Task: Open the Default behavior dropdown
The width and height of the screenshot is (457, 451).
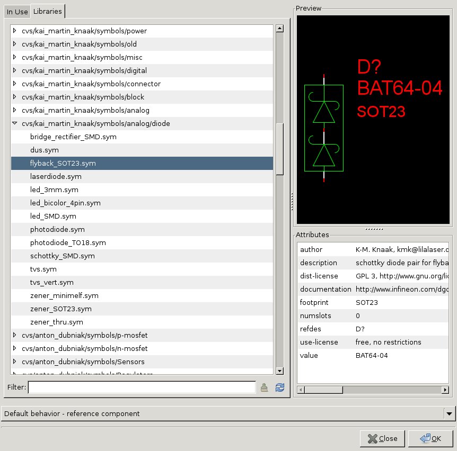Action: pyautogui.click(x=449, y=413)
